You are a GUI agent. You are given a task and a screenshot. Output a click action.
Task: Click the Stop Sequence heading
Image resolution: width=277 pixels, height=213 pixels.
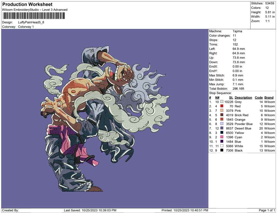(x=220, y=93)
